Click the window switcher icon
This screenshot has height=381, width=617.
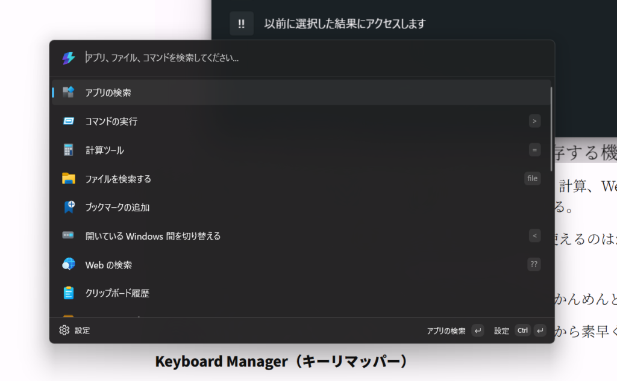point(68,236)
